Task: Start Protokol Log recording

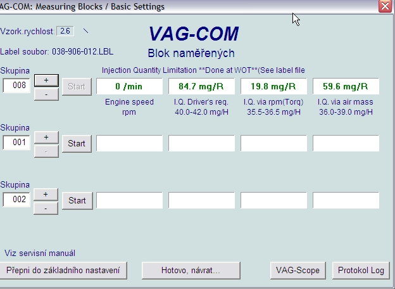Action: point(361,271)
